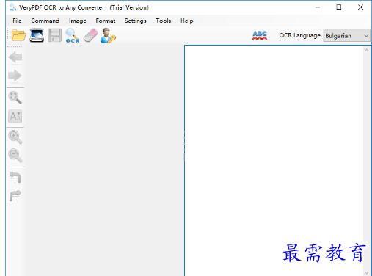Open the File menu
Image resolution: width=372 pixels, height=276 pixels.
pos(17,21)
